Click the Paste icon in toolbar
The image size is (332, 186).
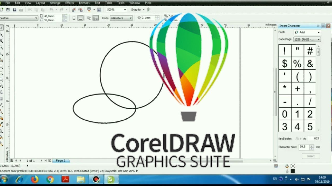pos(42,10)
